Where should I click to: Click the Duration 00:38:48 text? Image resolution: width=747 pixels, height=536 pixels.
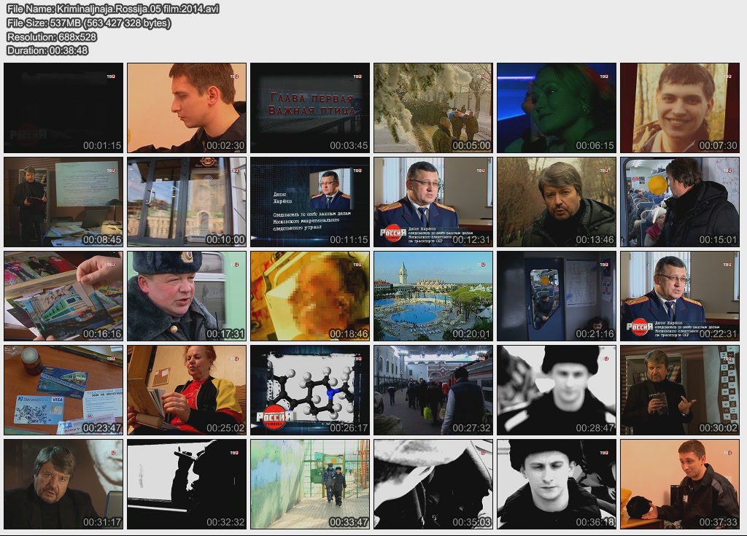(47, 50)
